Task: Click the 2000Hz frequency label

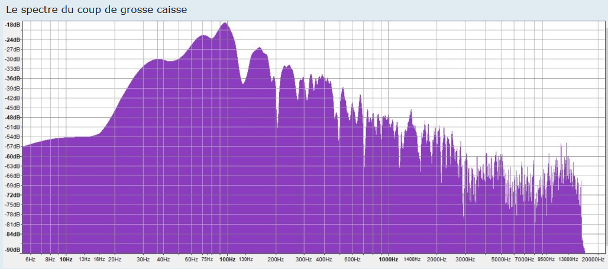Action: coord(438,259)
